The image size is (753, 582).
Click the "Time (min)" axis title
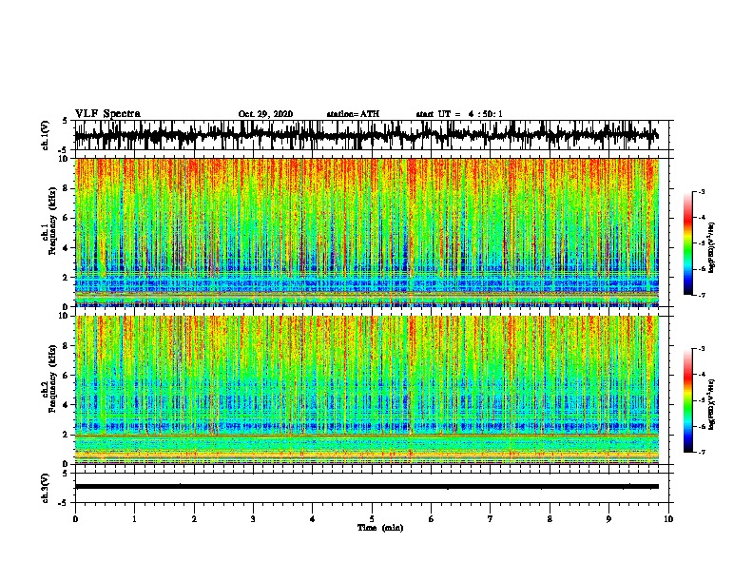point(380,528)
